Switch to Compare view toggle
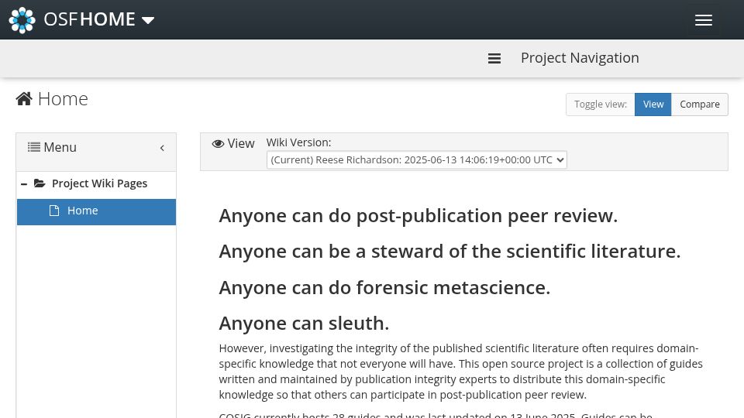This screenshot has height=418, width=744. (699, 104)
